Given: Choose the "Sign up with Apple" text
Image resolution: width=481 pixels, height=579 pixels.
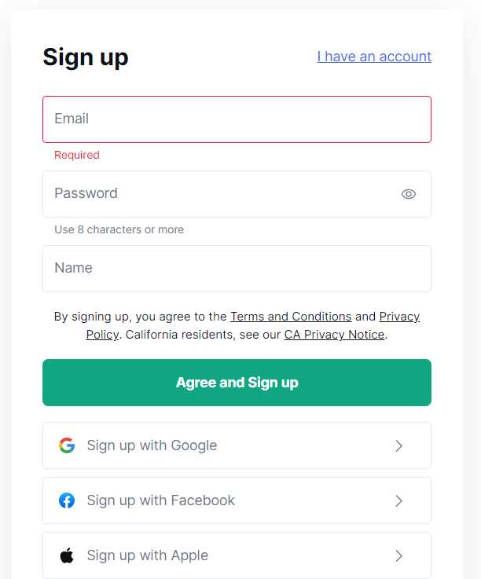Looking at the screenshot, I should point(148,555).
